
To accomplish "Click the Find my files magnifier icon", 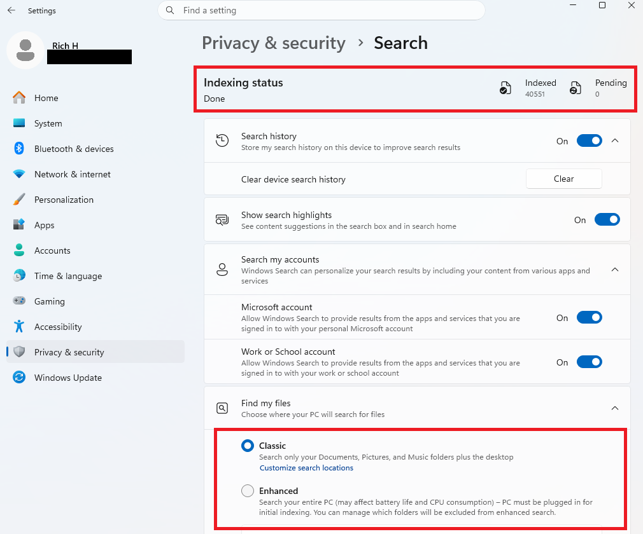I will coord(222,408).
